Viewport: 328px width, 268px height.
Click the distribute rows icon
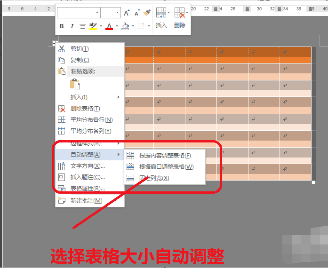pyautogui.click(x=62, y=120)
